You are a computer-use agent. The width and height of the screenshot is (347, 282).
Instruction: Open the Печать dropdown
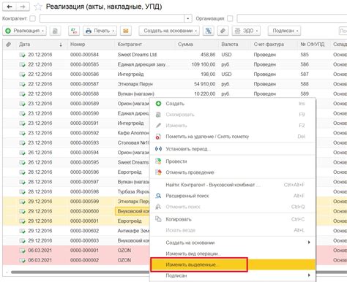coord(100,31)
